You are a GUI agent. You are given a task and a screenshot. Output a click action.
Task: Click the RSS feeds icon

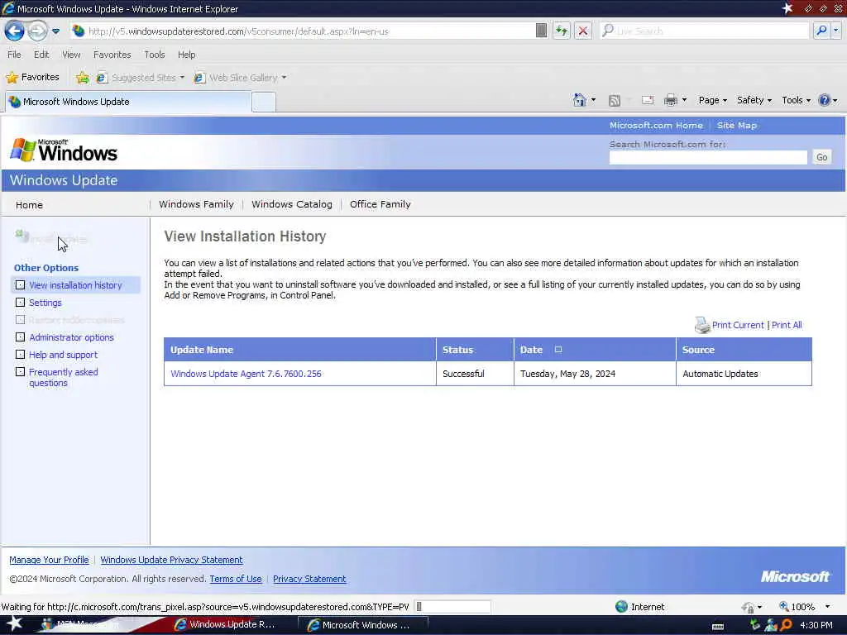(615, 100)
